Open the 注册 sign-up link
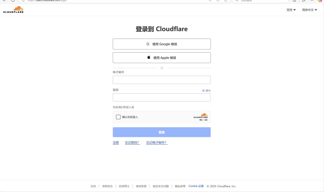This screenshot has height=192, width=324. coord(116,143)
